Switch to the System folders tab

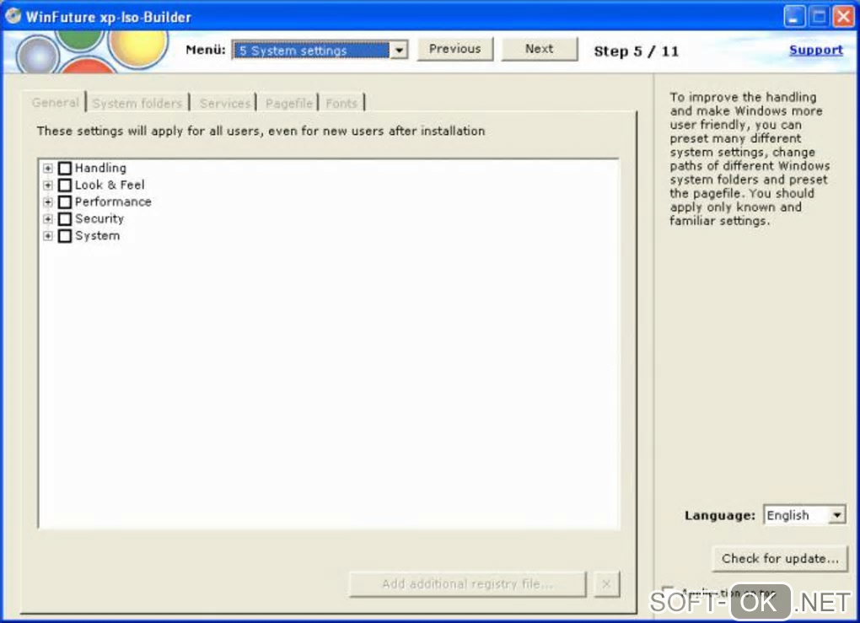[x=137, y=103]
